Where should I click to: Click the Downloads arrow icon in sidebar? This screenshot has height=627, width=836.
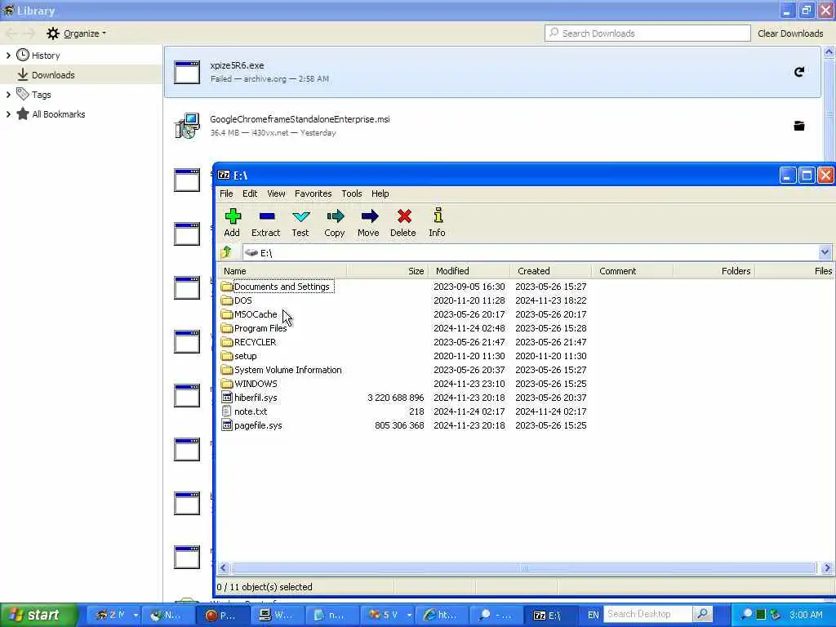click(x=22, y=74)
